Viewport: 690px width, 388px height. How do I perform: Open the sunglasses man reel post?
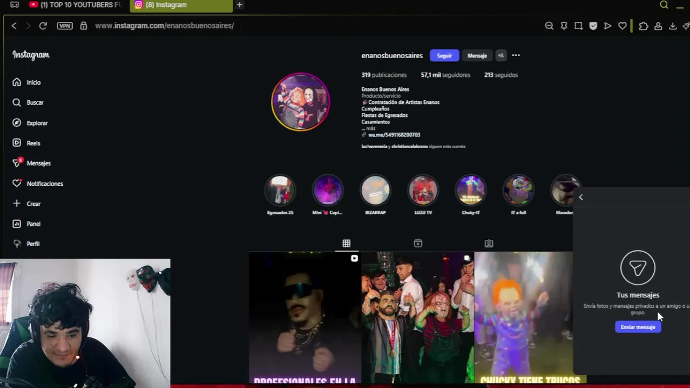coord(305,318)
